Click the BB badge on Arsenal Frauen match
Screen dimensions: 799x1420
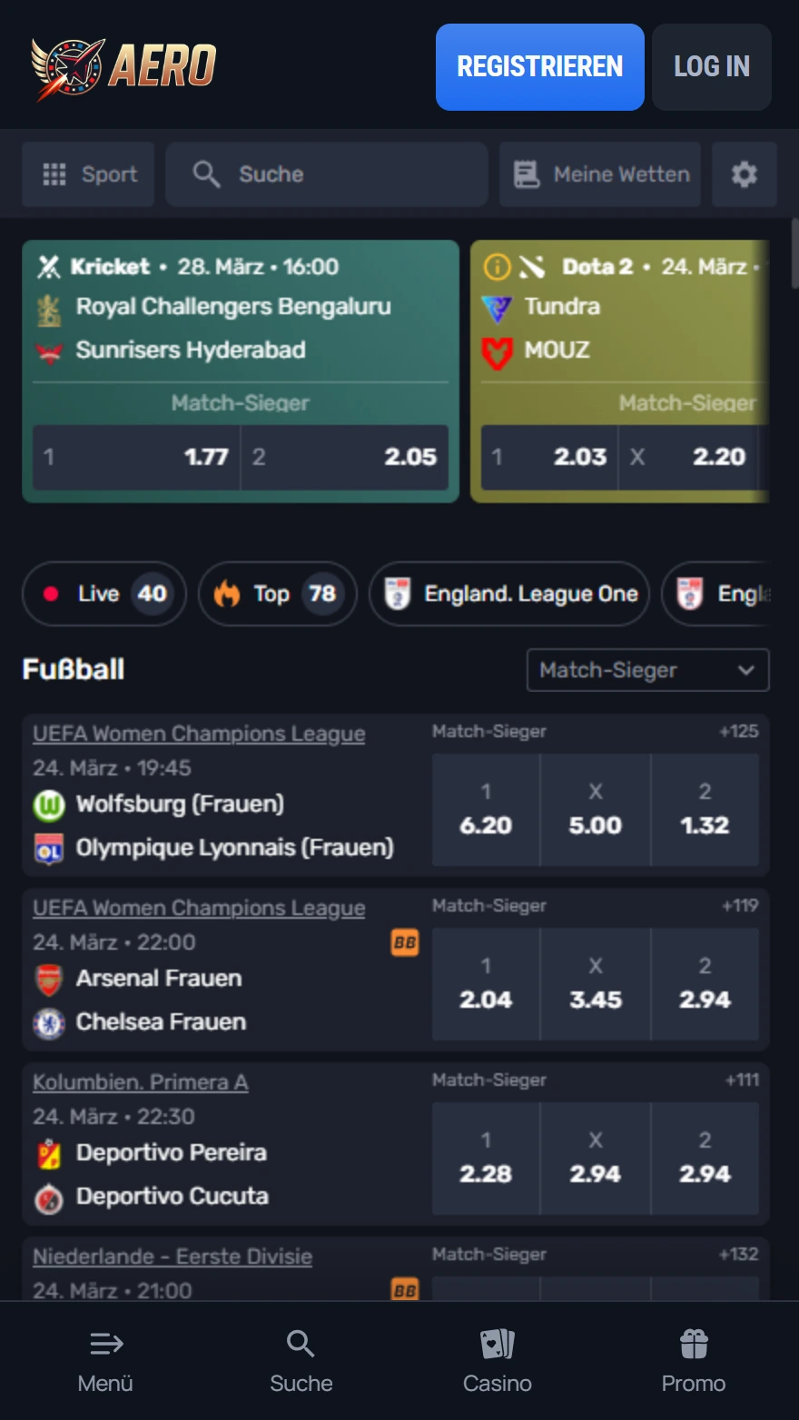(405, 942)
